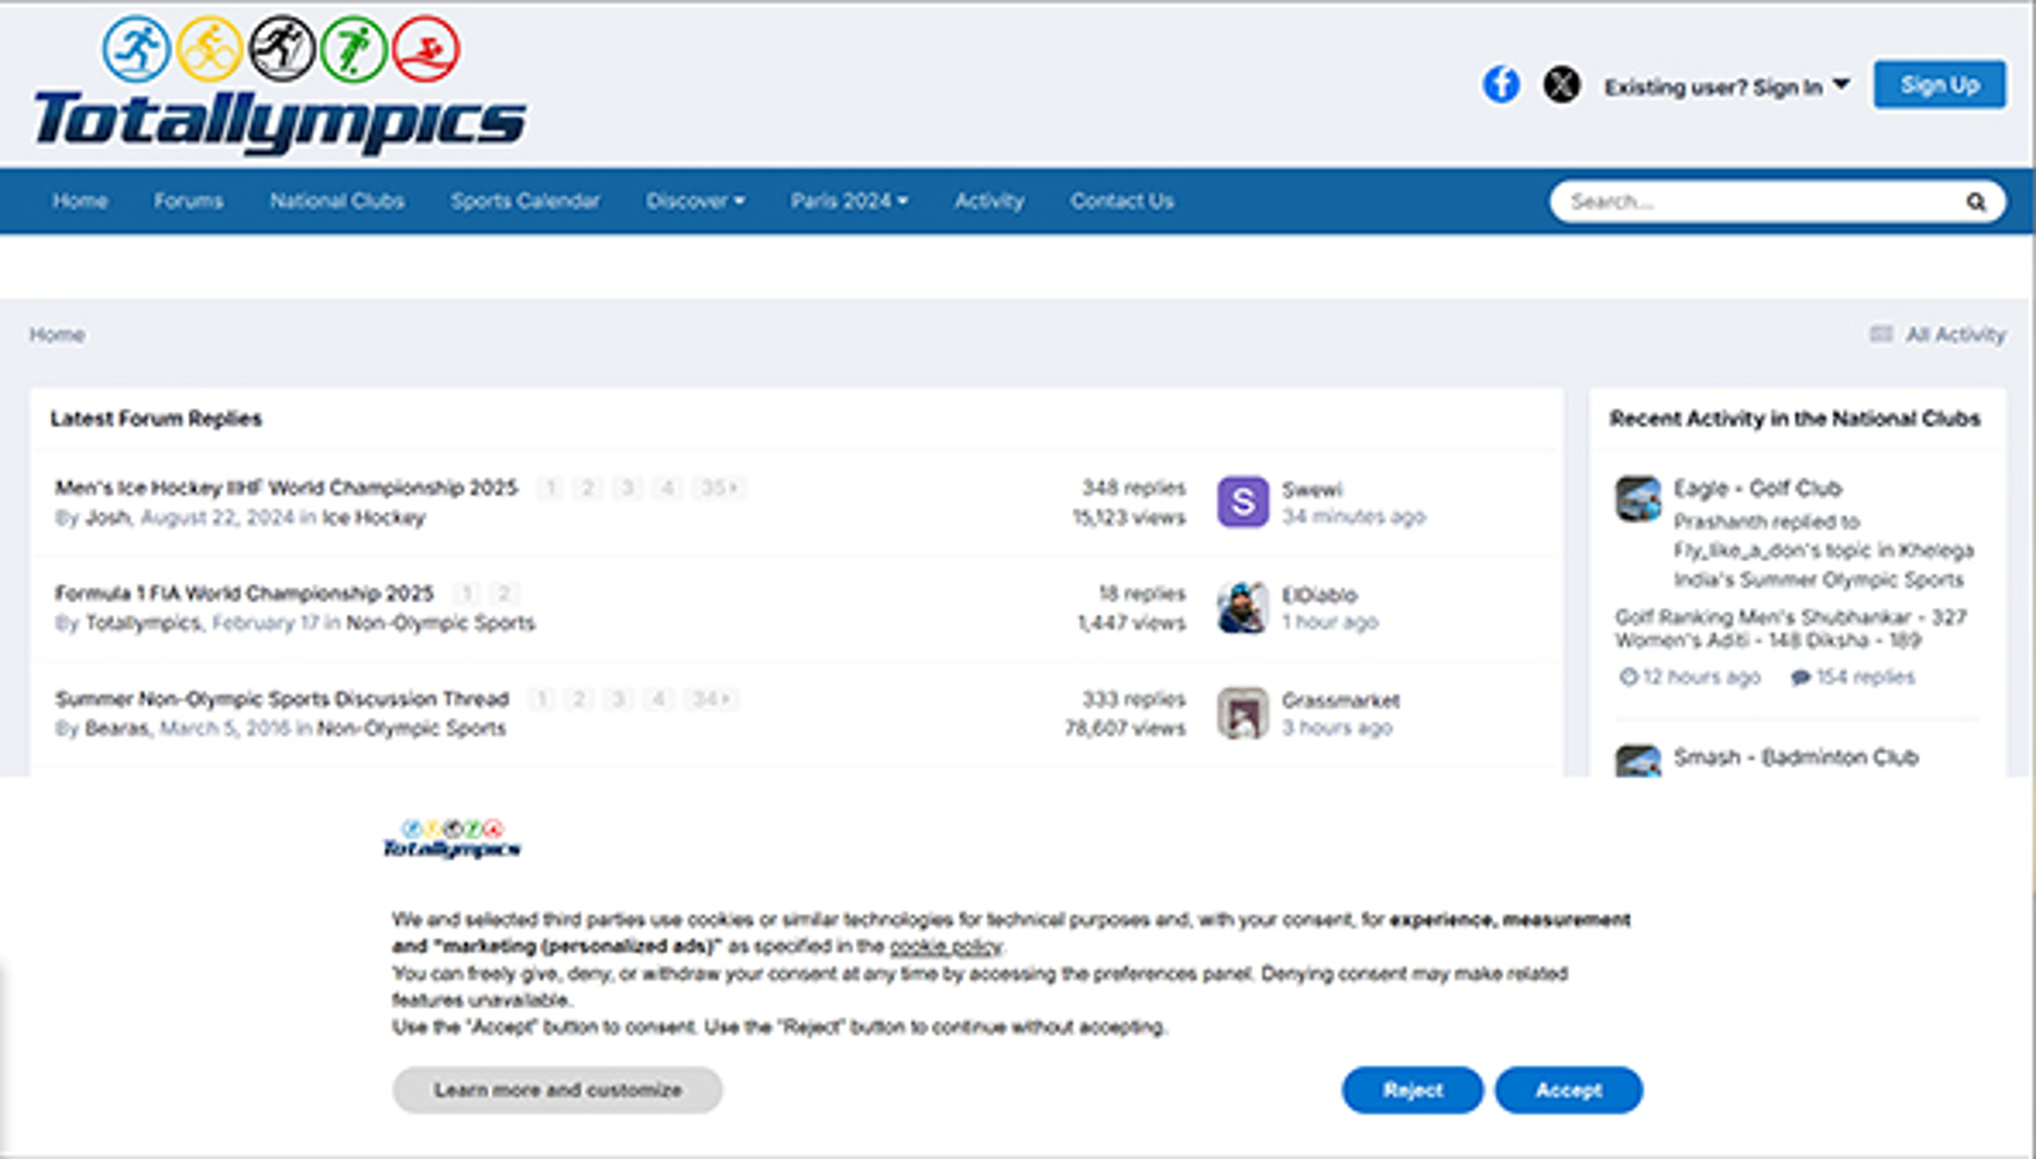Expand the Existing user Sign In dropdown
The height and width of the screenshot is (1159, 2036).
click(1726, 86)
